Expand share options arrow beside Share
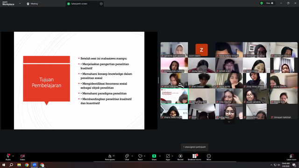This screenshot has width=299, height=168. [x=160, y=156]
